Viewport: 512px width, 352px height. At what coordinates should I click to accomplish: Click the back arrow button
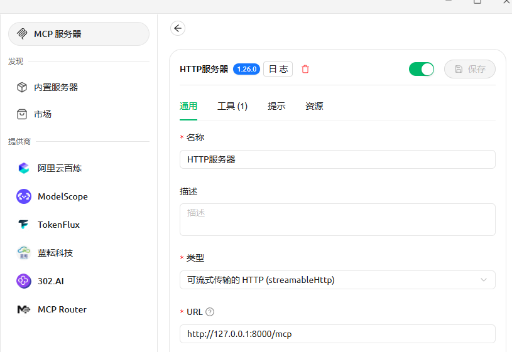point(178,28)
